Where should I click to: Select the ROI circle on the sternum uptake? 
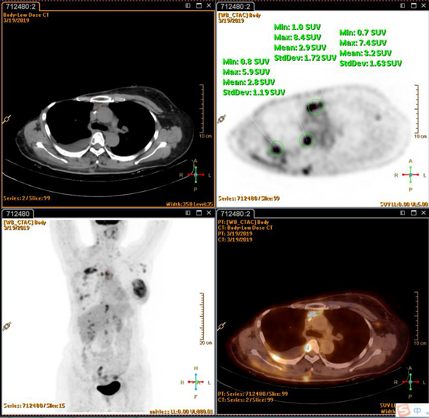tap(316, 107)
